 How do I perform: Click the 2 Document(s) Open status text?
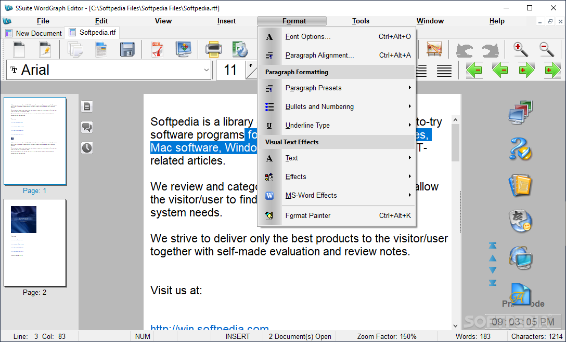pyautogui.click(x=300, y=336)
